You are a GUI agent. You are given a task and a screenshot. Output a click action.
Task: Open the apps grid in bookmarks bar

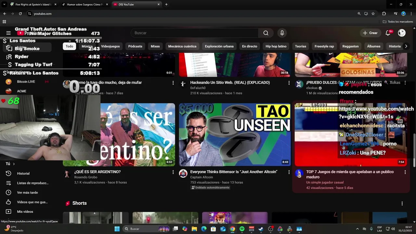[x=4, y=22]
